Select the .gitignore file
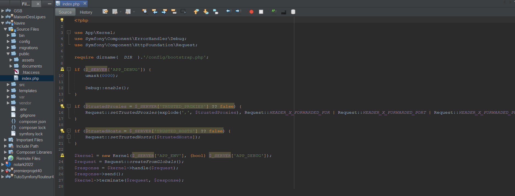Screen dimensions: 515x196 pyautogui.click(x=27, y=115)
